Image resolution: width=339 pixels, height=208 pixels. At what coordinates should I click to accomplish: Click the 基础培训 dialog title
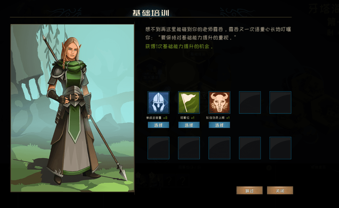[x=151, y=13]
